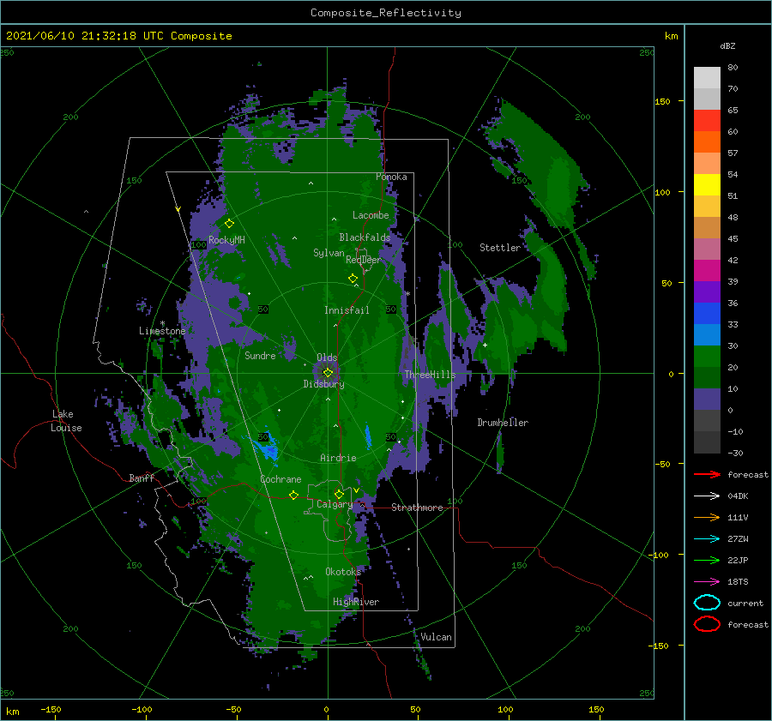Click the Didsbury city label
The image size is (772, 721).
[323, 384]
